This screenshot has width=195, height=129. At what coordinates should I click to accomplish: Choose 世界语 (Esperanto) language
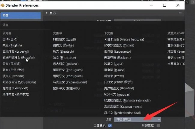tap(118, 52)
